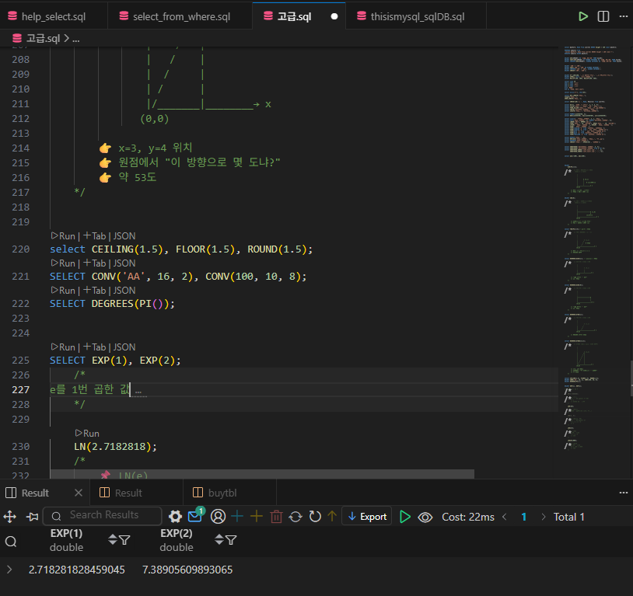Expand folded text ellipsis on line 227
Viewport: 633px width, 596px height.
coord(138,391)
